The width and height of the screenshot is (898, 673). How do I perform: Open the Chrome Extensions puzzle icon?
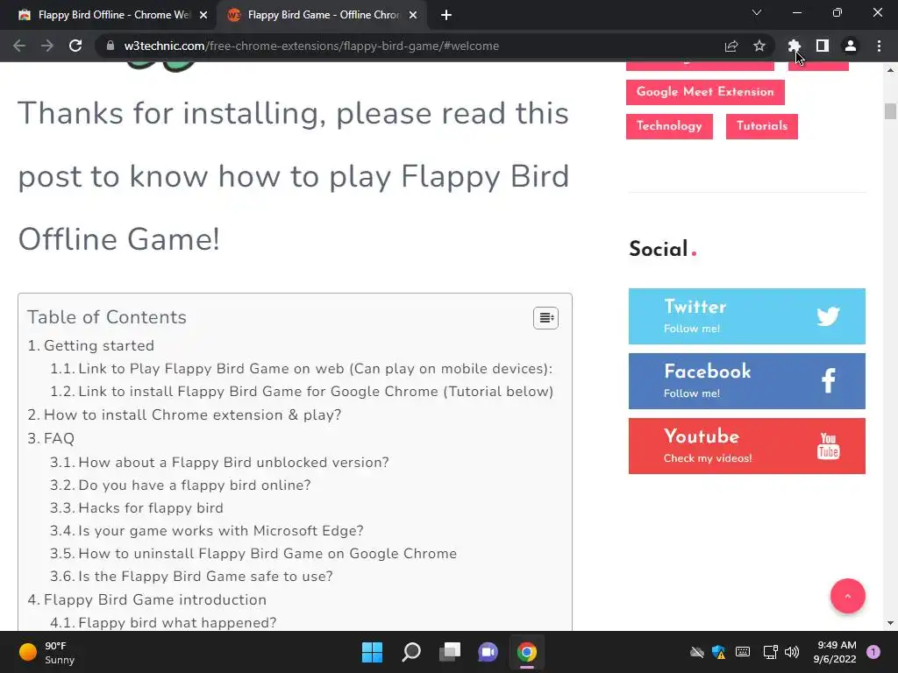click(x=794, y=46)
